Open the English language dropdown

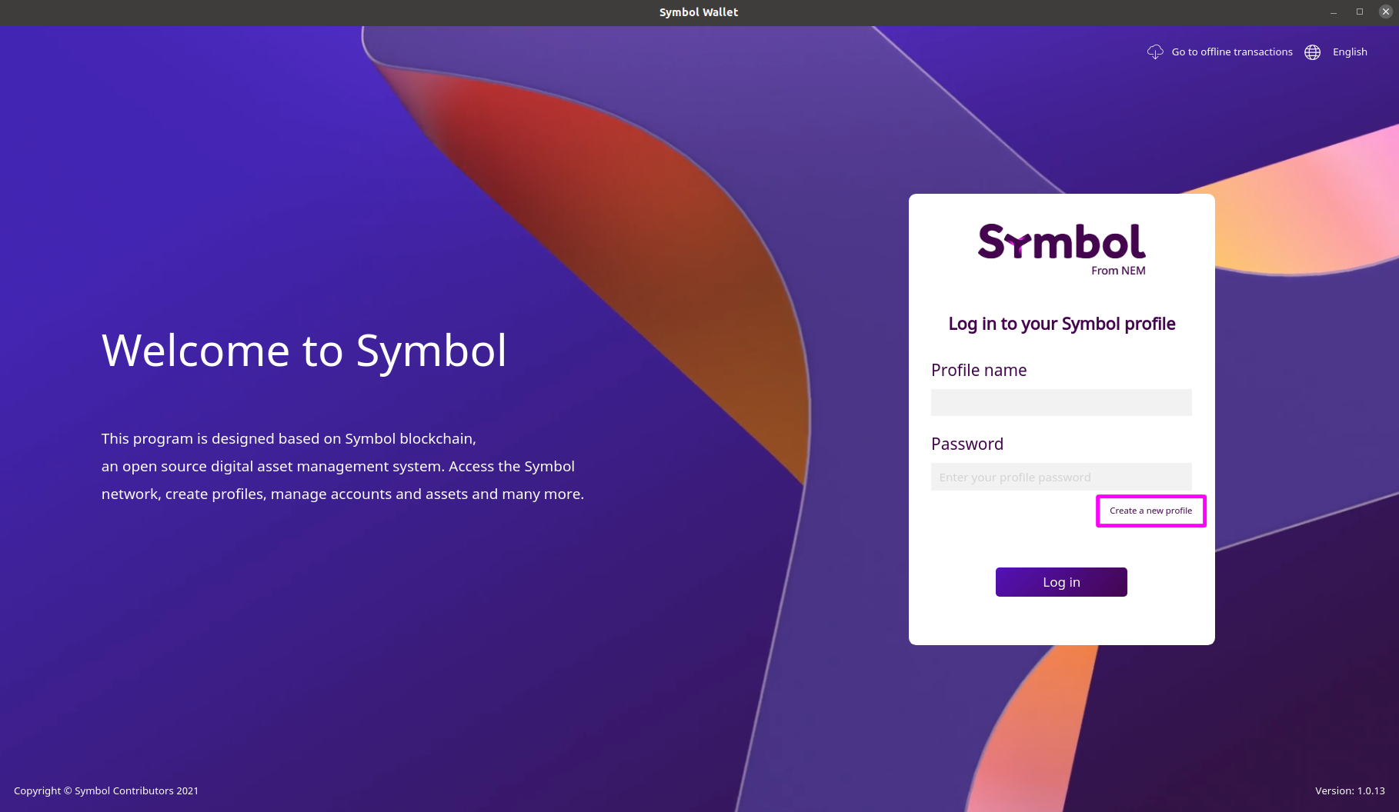pos(1350,52)
